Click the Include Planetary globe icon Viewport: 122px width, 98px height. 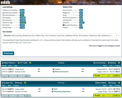[64, 25]
